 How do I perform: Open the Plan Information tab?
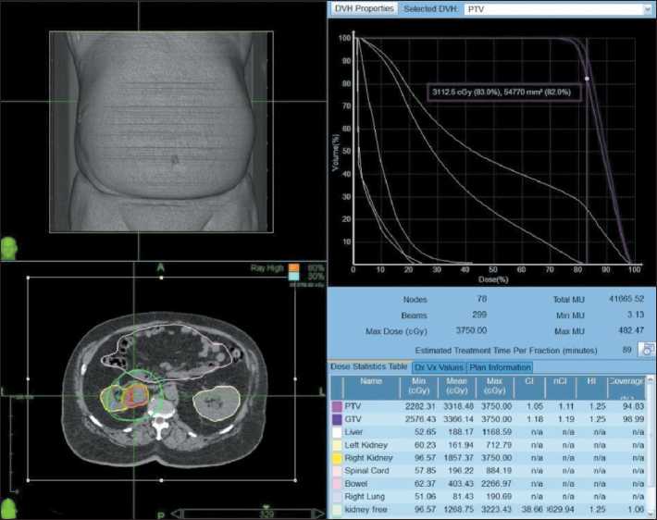499,367
